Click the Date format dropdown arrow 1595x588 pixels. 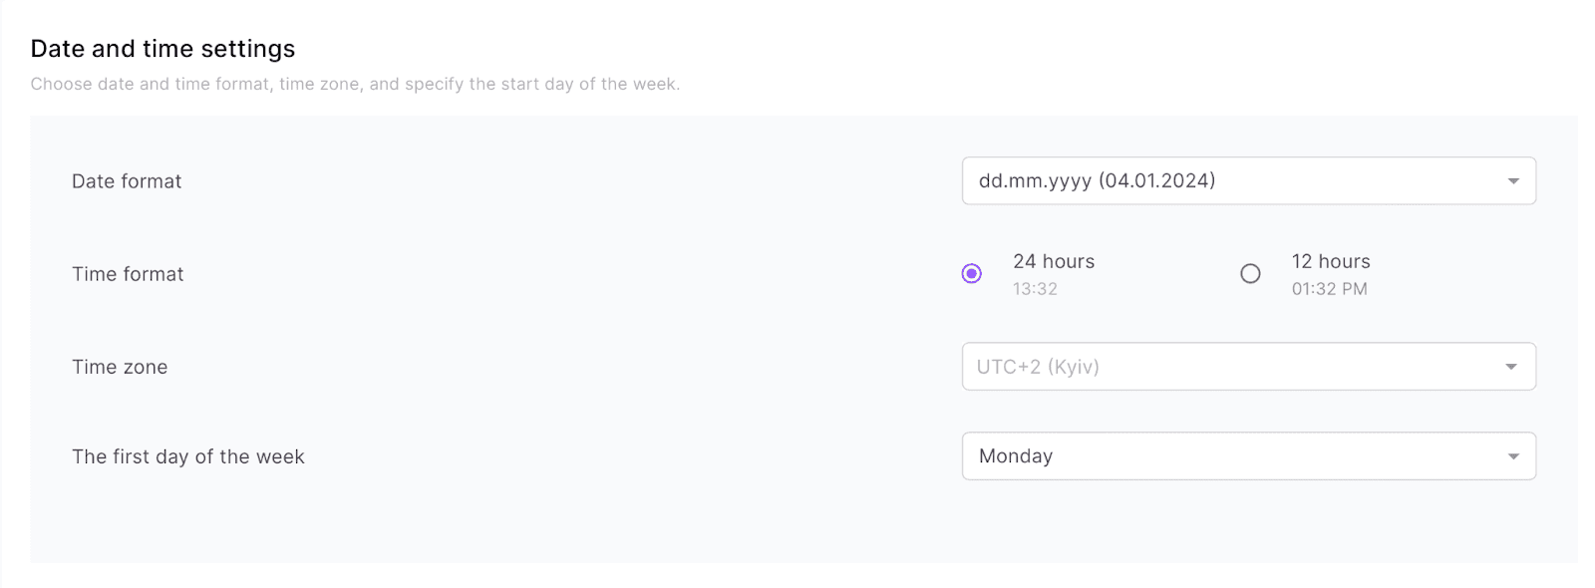pyautogui.click(x=1513, y=181)
